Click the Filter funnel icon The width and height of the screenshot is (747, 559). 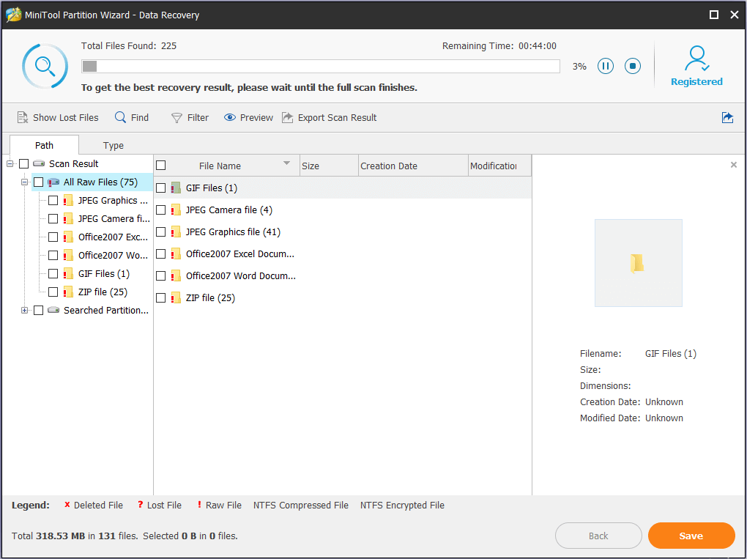click(176, 118)
